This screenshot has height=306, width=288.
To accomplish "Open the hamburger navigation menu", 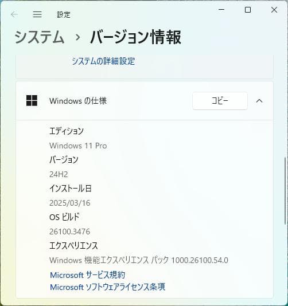I will (x=37, y=14).
